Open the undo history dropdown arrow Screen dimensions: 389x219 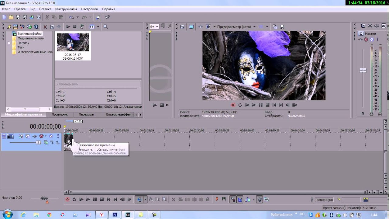[x=77, y=17]
